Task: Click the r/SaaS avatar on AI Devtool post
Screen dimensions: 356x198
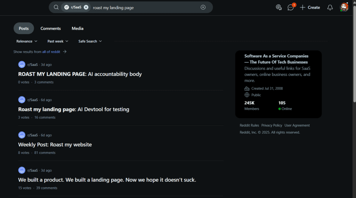Action: 22,100
